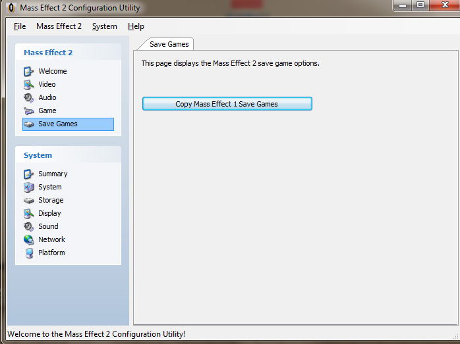
Task: Click the window resize grip in status bar
Action: coord(455,335)
